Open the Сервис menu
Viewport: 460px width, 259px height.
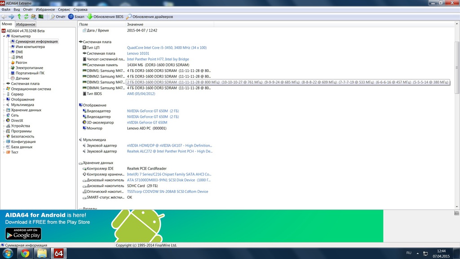pos(64,9)
